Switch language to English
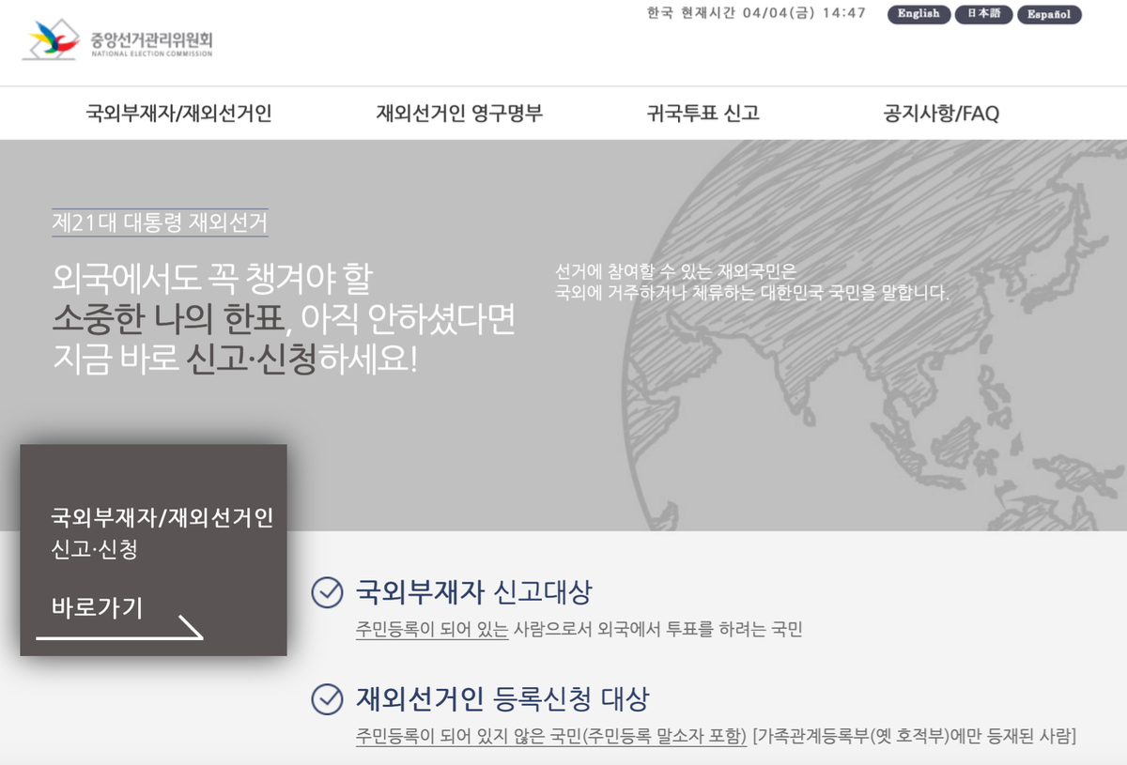Image resolution: width=1127 pixels, height=765 pixels. [x=919, y=14]
